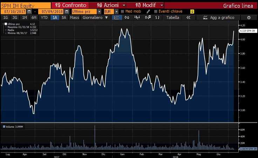Click the Ultimo prz field box
Image resolution: width=258 pixels, height=158 pixels.
click(84, 12)
